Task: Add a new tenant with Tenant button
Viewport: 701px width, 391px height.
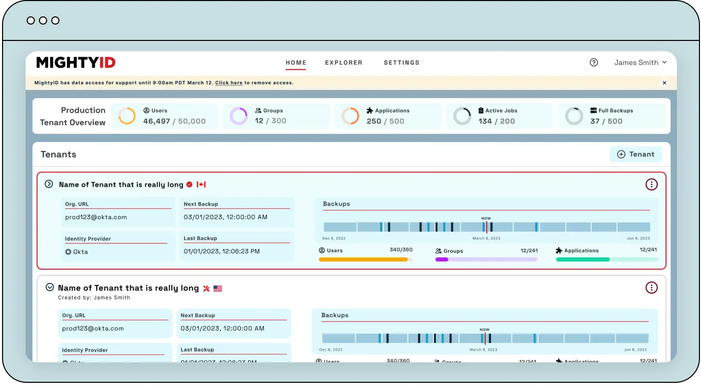Action: (x=636, y=154)
